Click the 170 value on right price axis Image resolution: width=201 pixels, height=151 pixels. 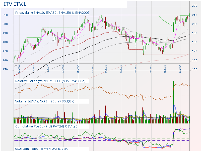(x=194, y=51)
